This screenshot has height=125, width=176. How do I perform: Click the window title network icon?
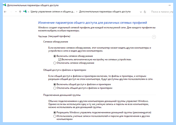pos(5,5)
